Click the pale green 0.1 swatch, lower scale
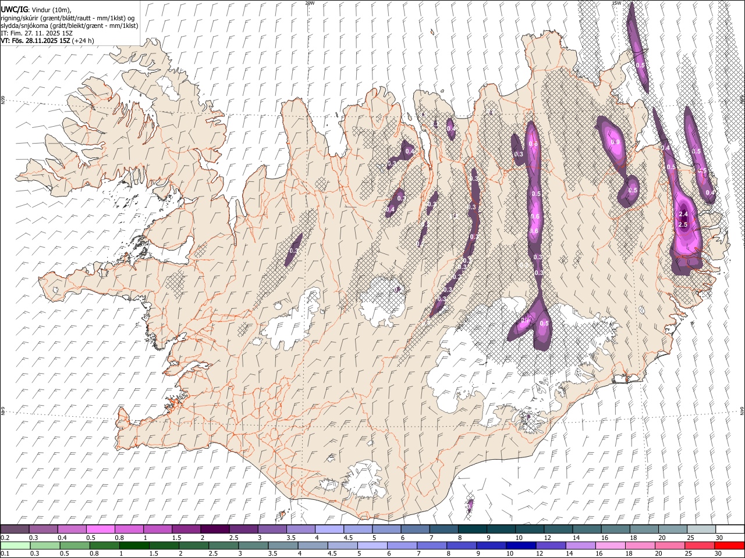Viewport: 745px width, 558px height. click(15, 545)
